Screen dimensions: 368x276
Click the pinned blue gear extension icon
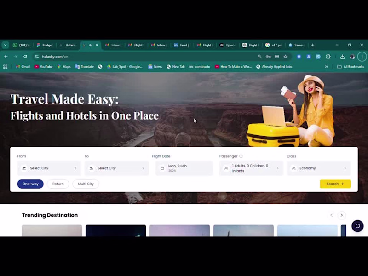click(x=299, y=57)
